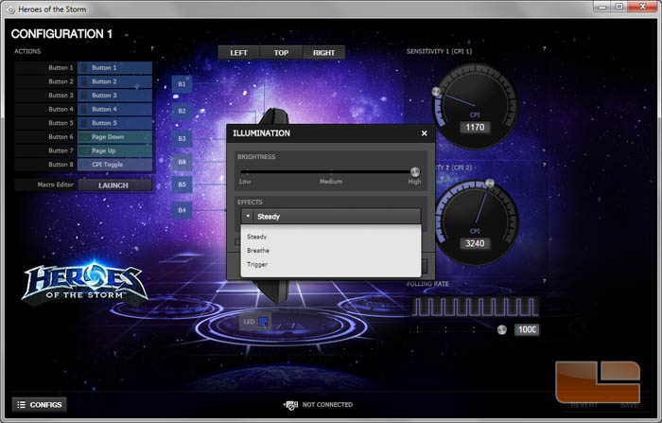The width and height of the screenshot is (662, 423).
Task: Maximize the Heroes of the Storm window
Action: tap(618, 7)
